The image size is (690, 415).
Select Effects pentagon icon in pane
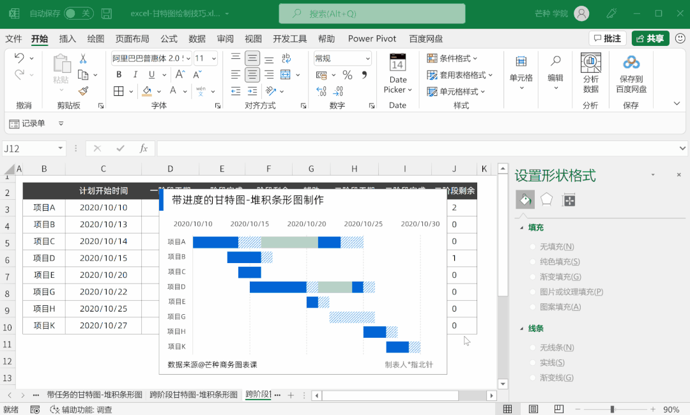[x=546, y=200]
